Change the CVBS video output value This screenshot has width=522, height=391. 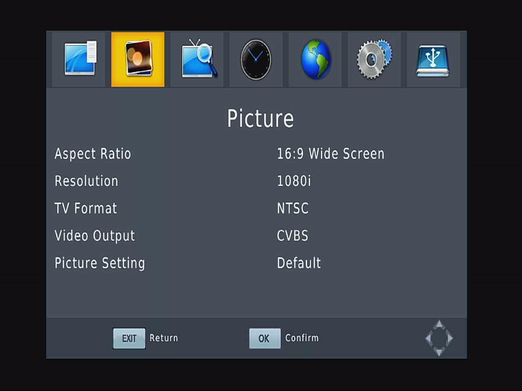(x=293, y=236)
